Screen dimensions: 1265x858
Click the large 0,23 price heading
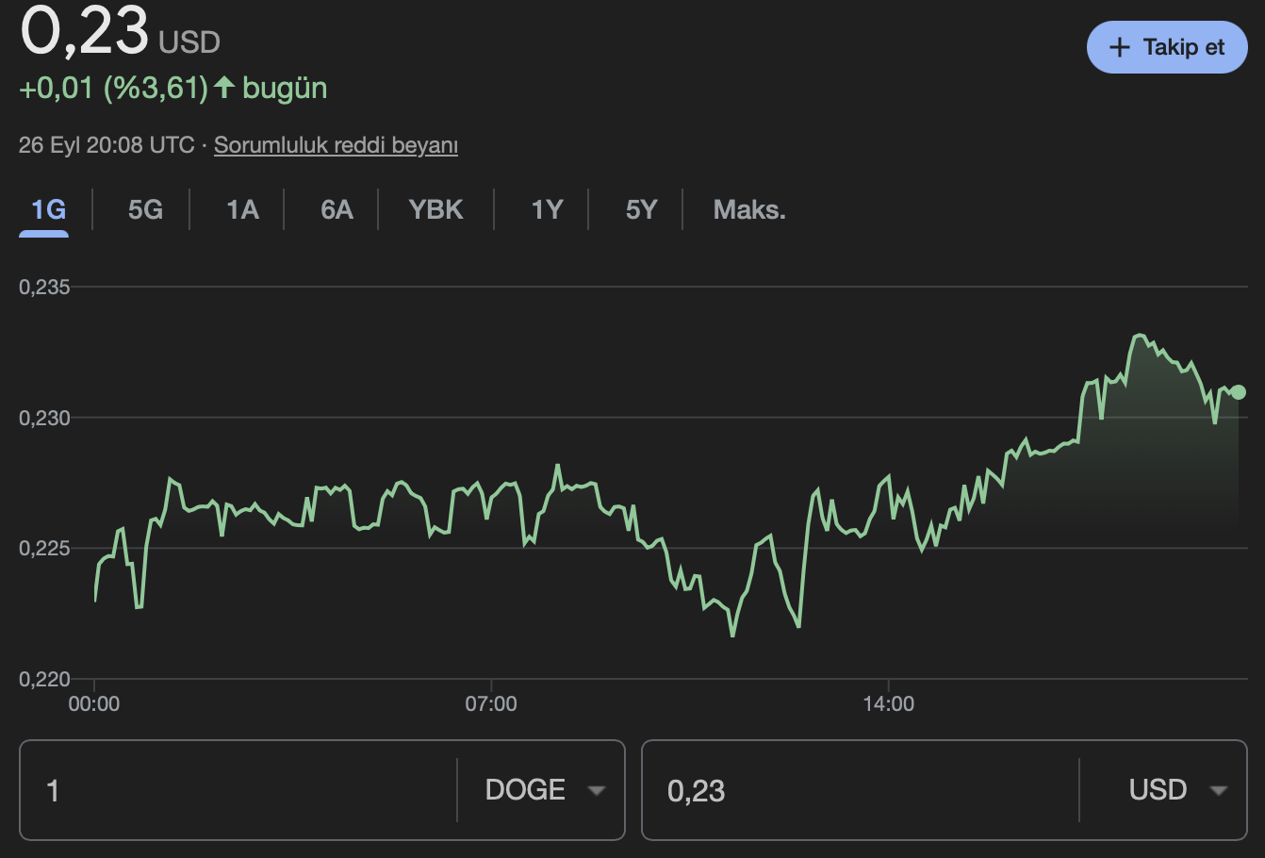pyautogui.click(x=85, y=30)
